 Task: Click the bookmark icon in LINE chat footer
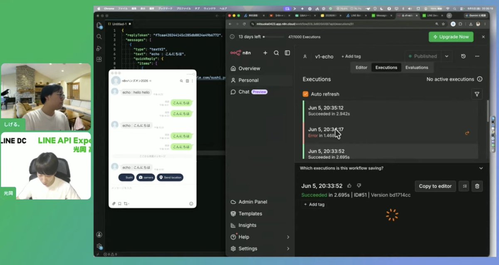point(120,204)
